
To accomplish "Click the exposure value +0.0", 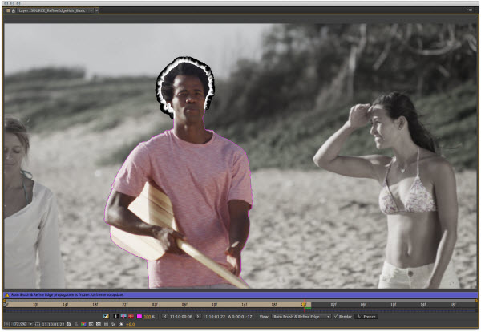I will [x=131, y=324].
